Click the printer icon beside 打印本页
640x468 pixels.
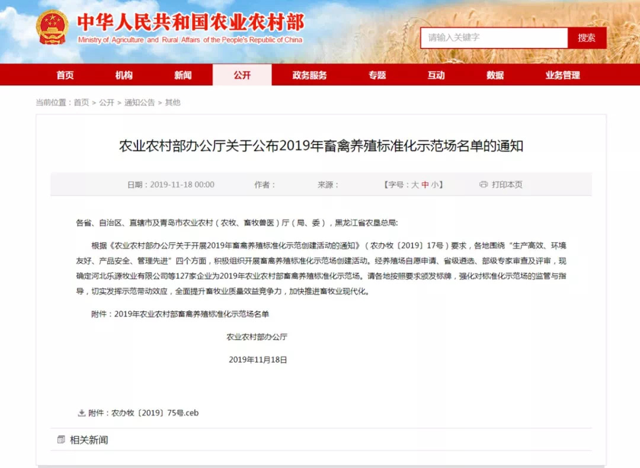[484, 184]
